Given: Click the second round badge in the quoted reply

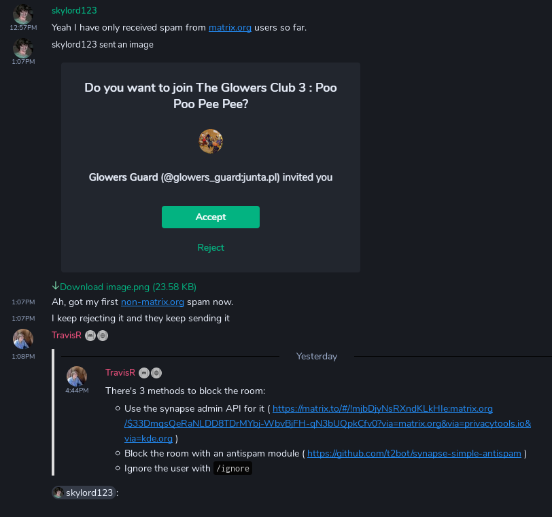Looking at the screenshot, I should (156, 373).
